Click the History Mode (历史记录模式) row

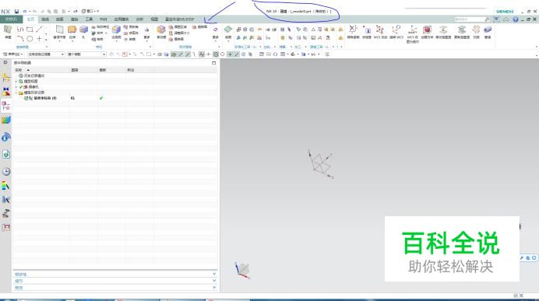33,75
